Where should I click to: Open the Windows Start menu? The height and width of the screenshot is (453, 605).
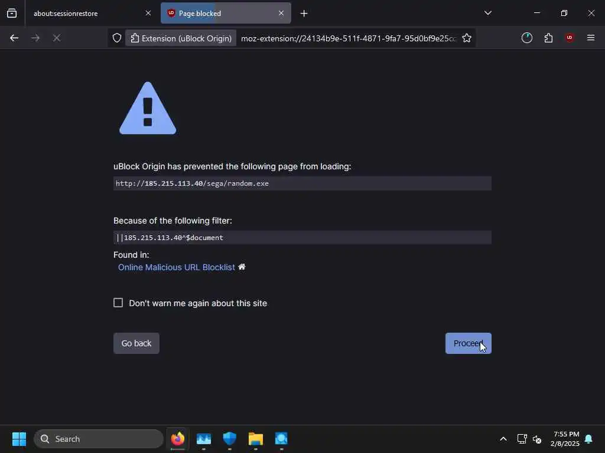[x=19, y=439]
